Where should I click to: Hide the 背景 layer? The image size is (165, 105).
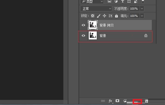tap(84, 36)
